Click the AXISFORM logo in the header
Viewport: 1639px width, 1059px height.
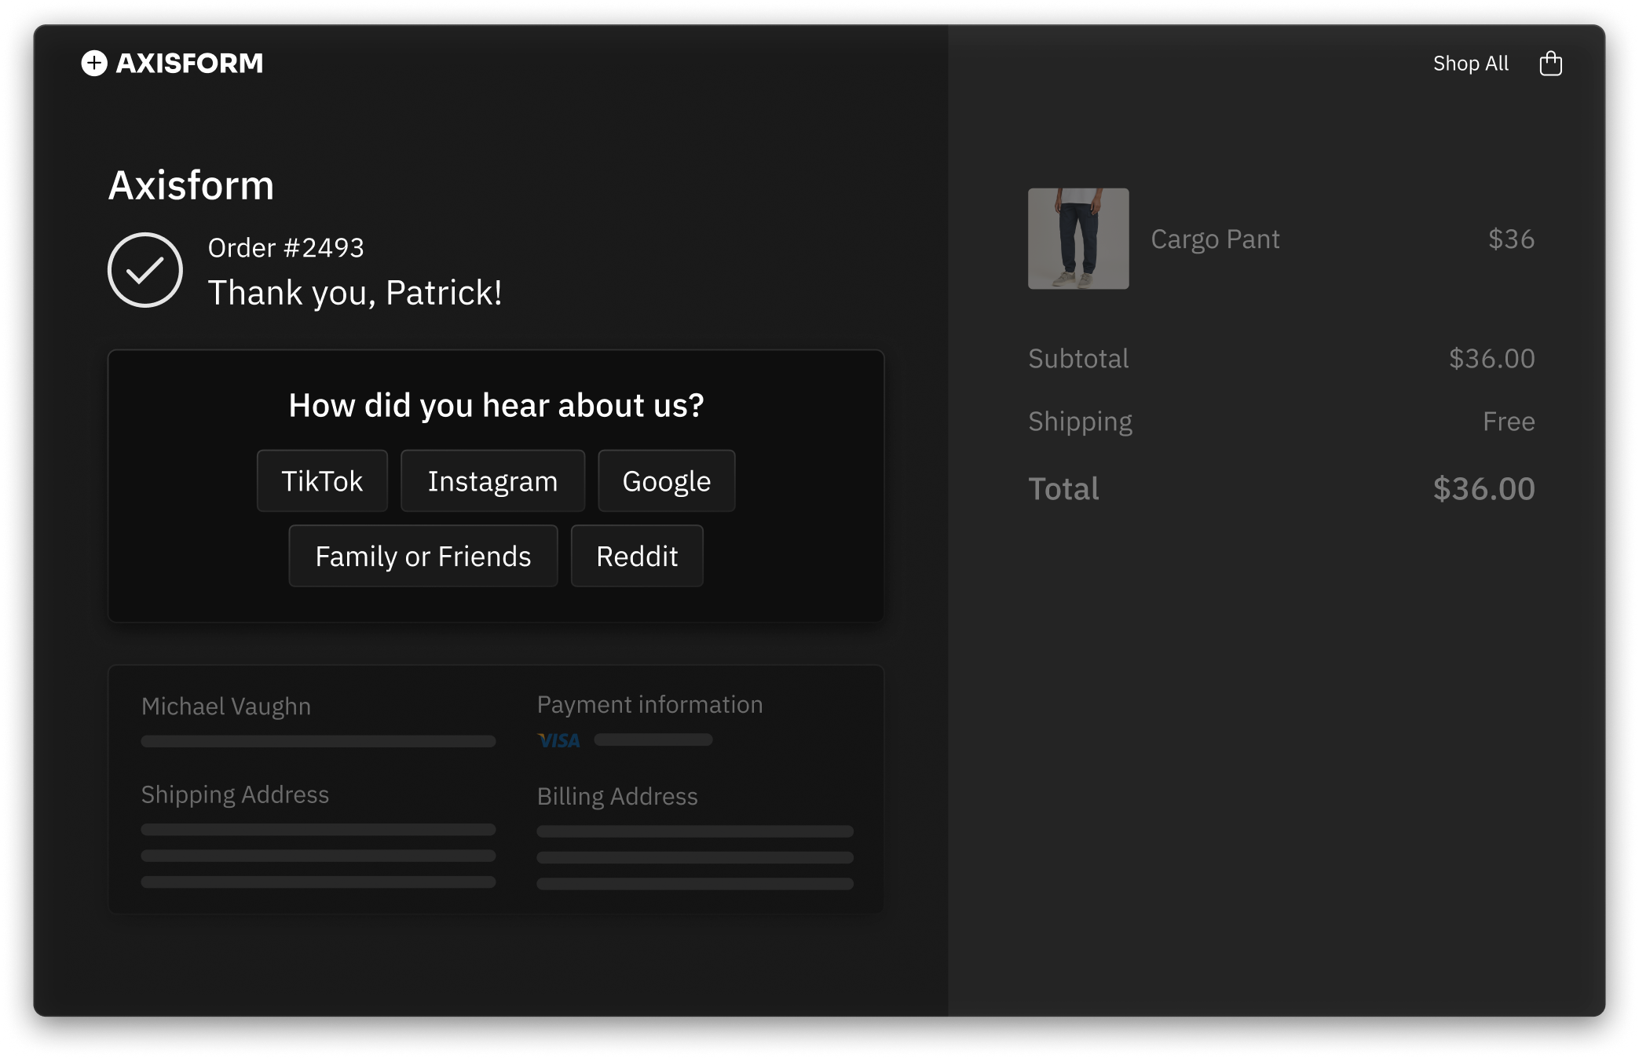[x=172, y=63]
